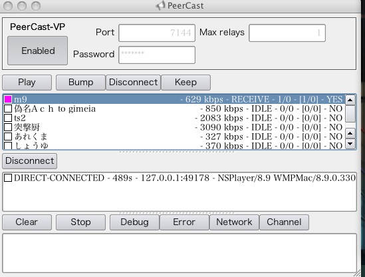Click the Stop log button
Viewport: 365px width, 277px height.
click(x=80, y=222)
